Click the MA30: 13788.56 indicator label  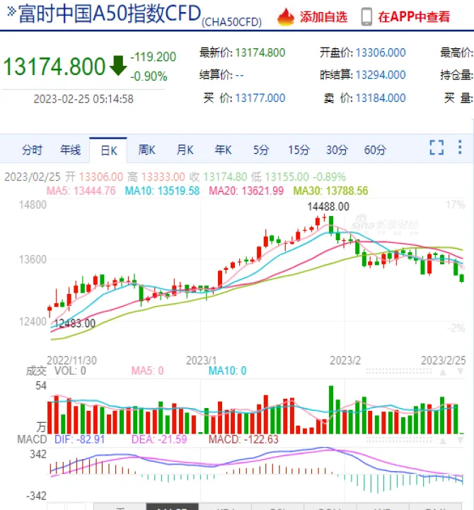(330, 191)
